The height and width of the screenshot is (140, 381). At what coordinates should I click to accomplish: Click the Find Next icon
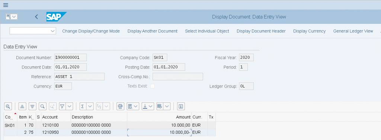53,106
